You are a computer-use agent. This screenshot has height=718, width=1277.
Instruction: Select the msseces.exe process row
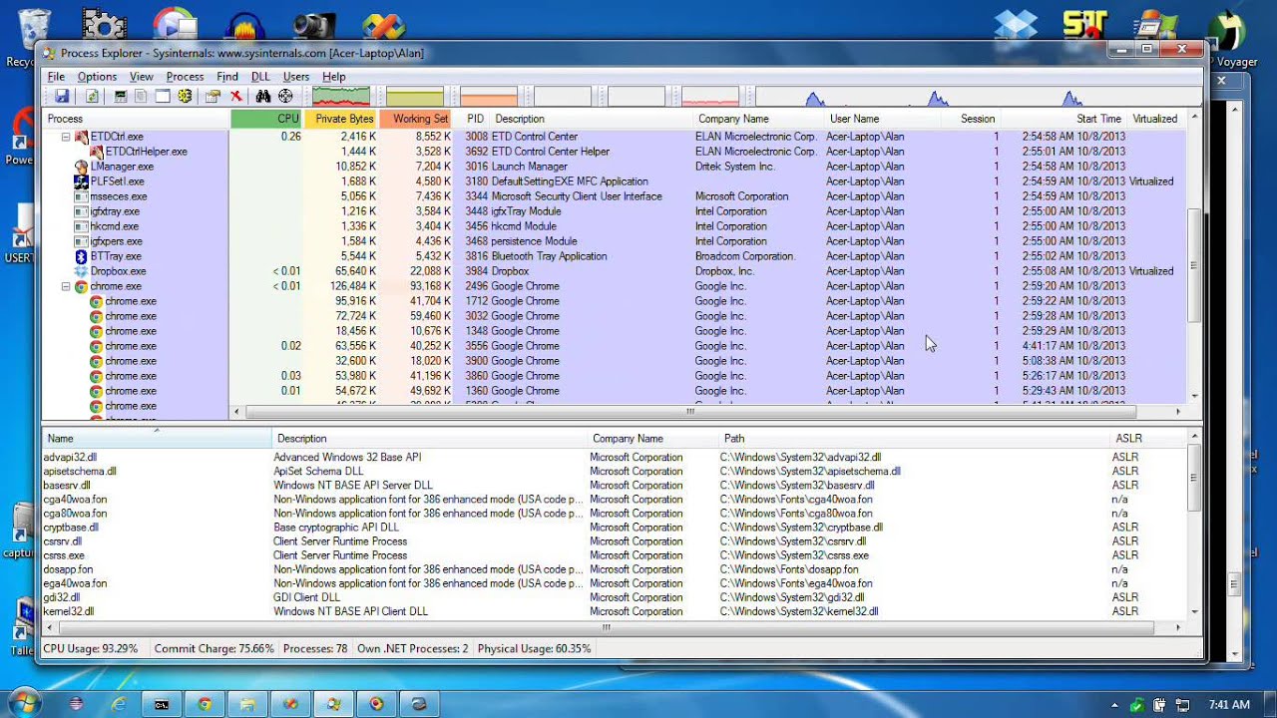pos(616,196)
